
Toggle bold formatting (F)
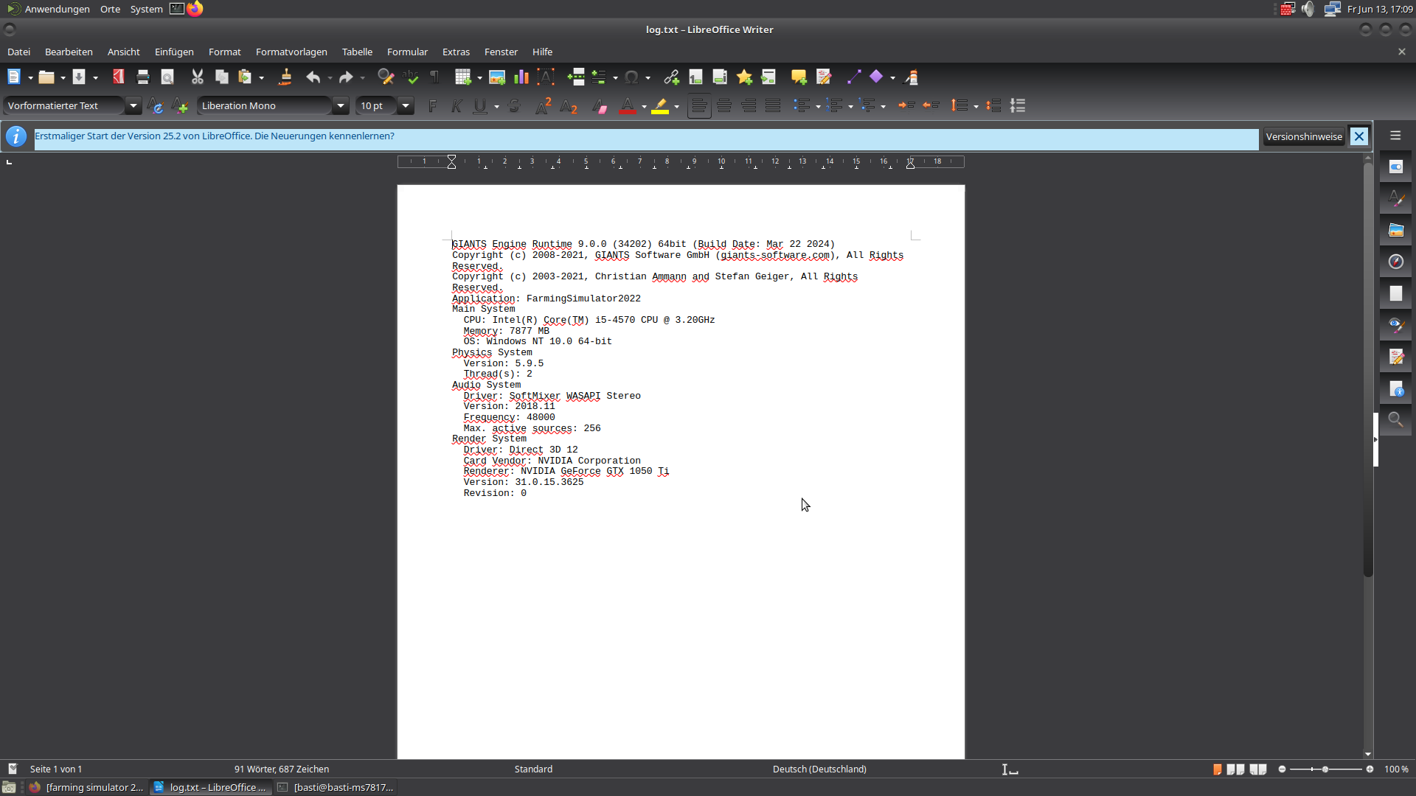(x=432, y=106)
